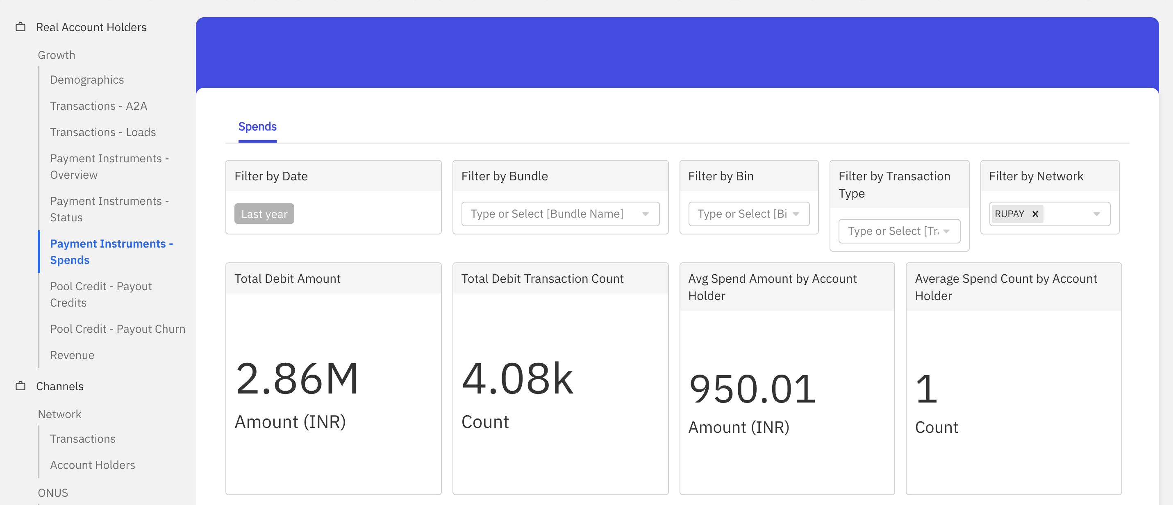Open Transactions - Loads page
This screenshot has width=1173, height=505.
click(103, 132)
